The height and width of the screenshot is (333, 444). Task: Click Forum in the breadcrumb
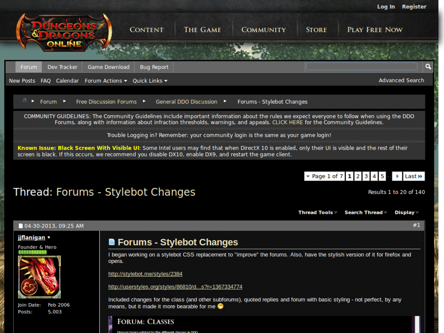click(x=49, y=101)
